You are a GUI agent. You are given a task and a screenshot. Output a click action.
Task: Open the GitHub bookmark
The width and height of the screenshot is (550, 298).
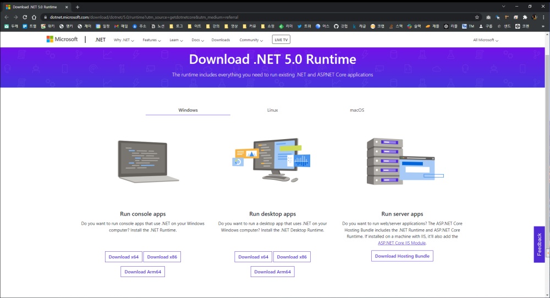click(340, 26)
